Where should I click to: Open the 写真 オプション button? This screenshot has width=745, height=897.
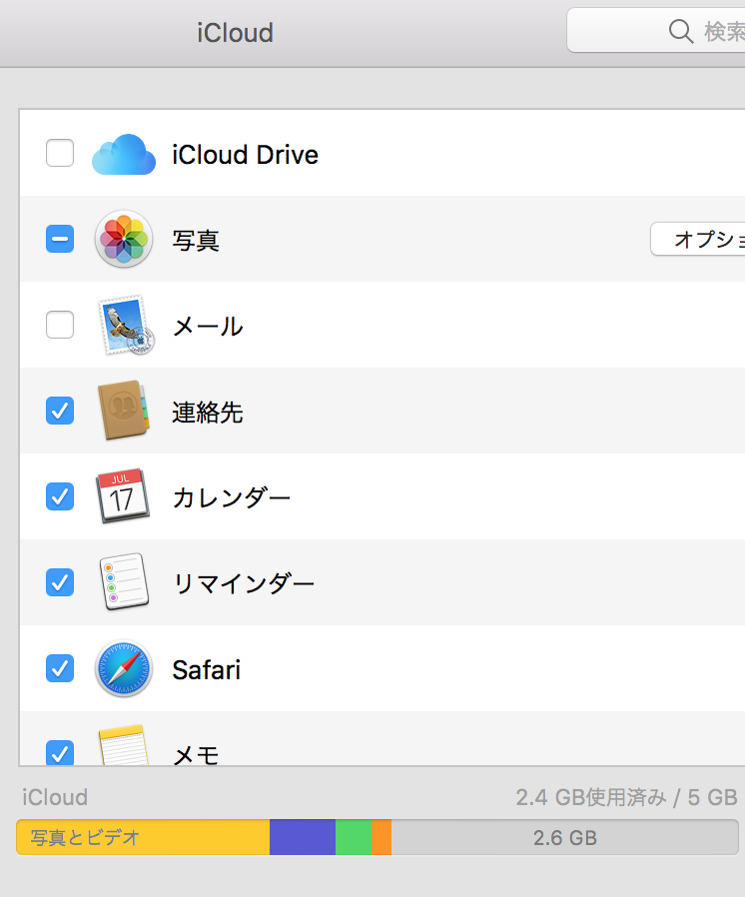click(698, 239)
